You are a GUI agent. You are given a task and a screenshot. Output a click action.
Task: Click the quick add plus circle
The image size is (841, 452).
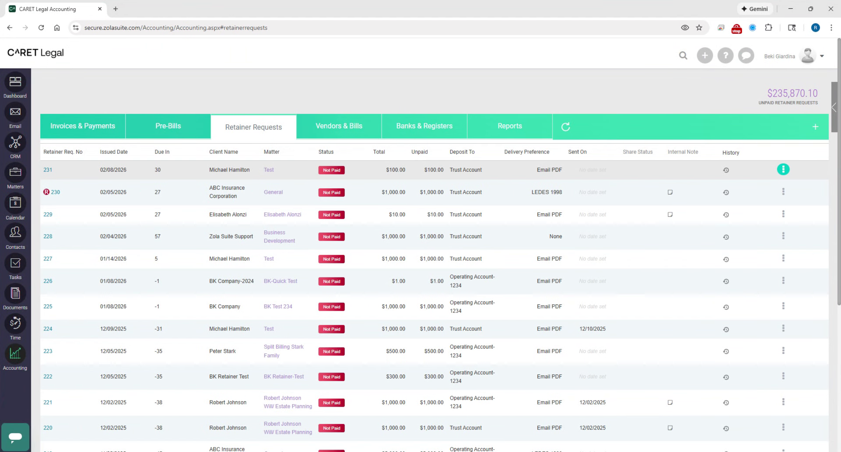705,55
